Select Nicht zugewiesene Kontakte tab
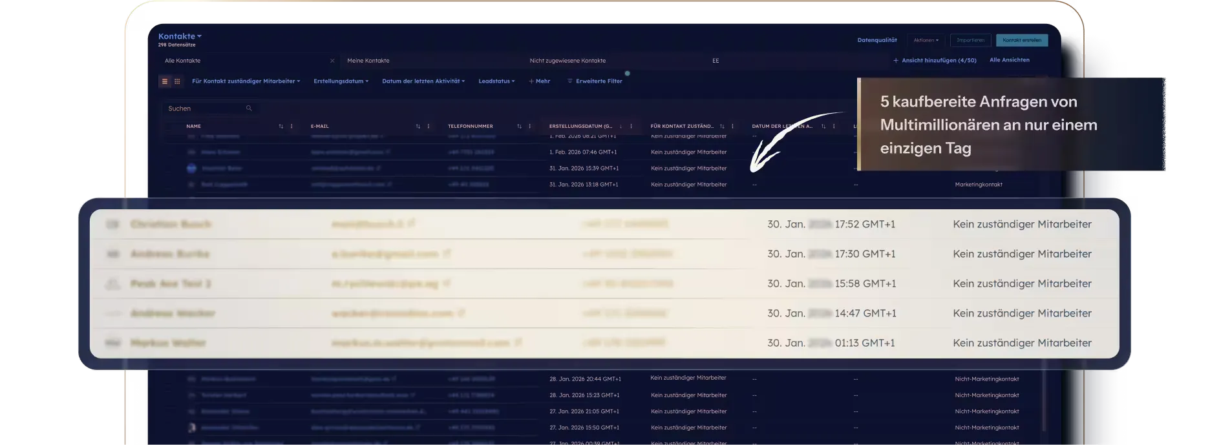The image size is (1210, 445). [x=568, y=61]
